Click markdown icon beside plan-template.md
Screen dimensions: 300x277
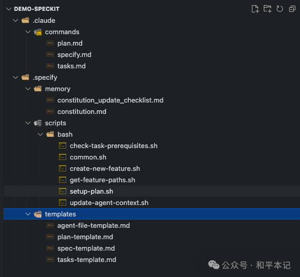click(x=50, y=237)
